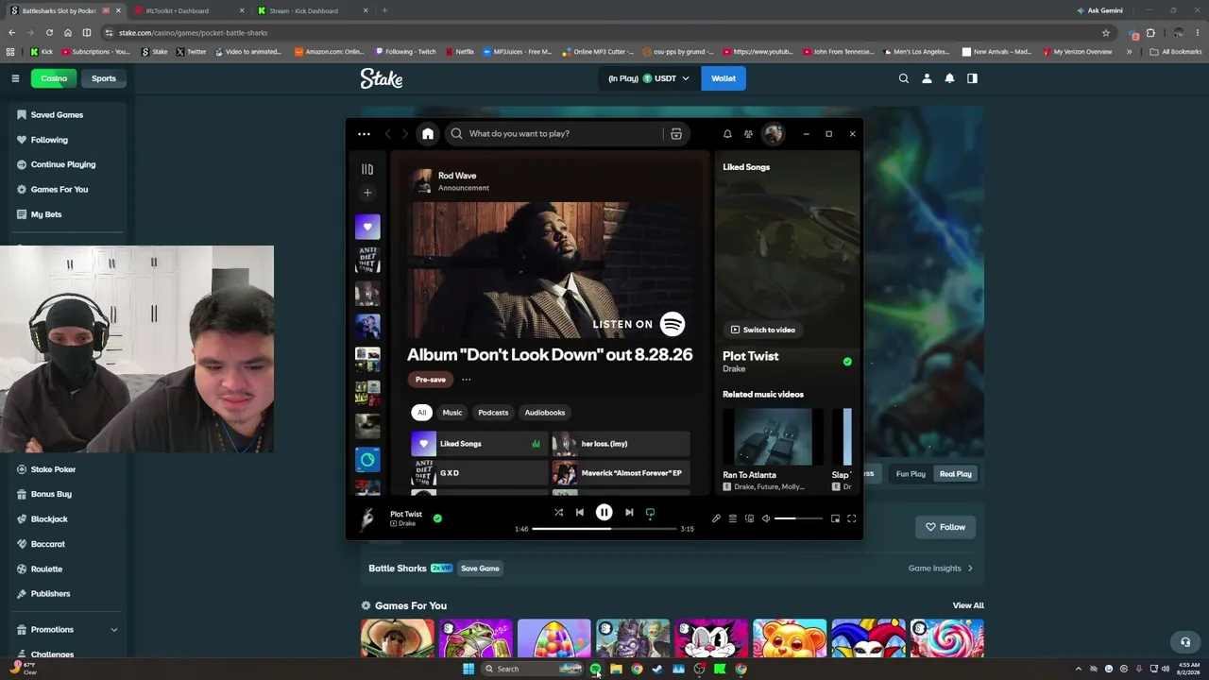1209x680 pixels.
Task: Open the Spotify three-dot main menu
Action: point(364,134)
